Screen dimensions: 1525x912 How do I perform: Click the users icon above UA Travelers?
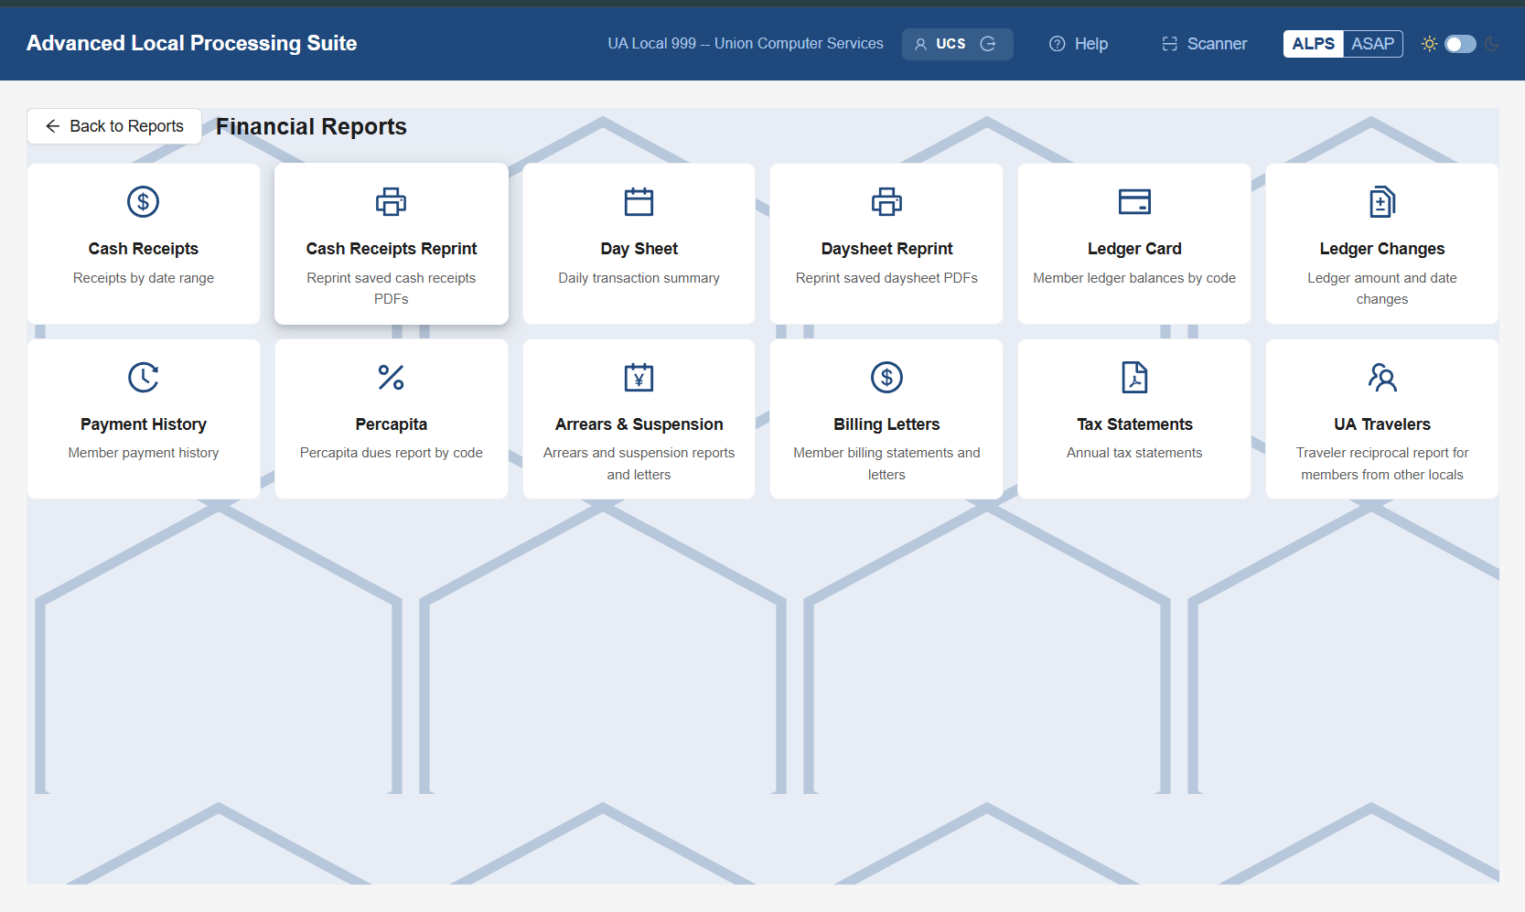(x=1382, y=377)
